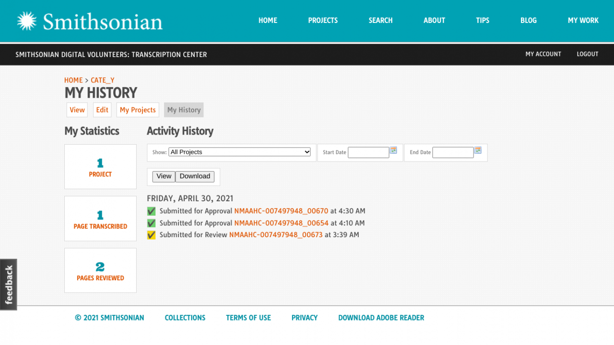Click the DOWNLOAD ADOBE READER footer link
The image size is (614, 345).
[x=381, y=318]
